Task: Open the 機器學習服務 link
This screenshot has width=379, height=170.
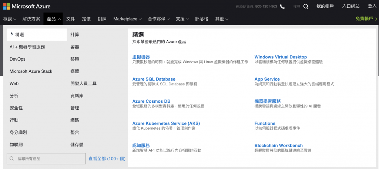Action: point(268,101)
